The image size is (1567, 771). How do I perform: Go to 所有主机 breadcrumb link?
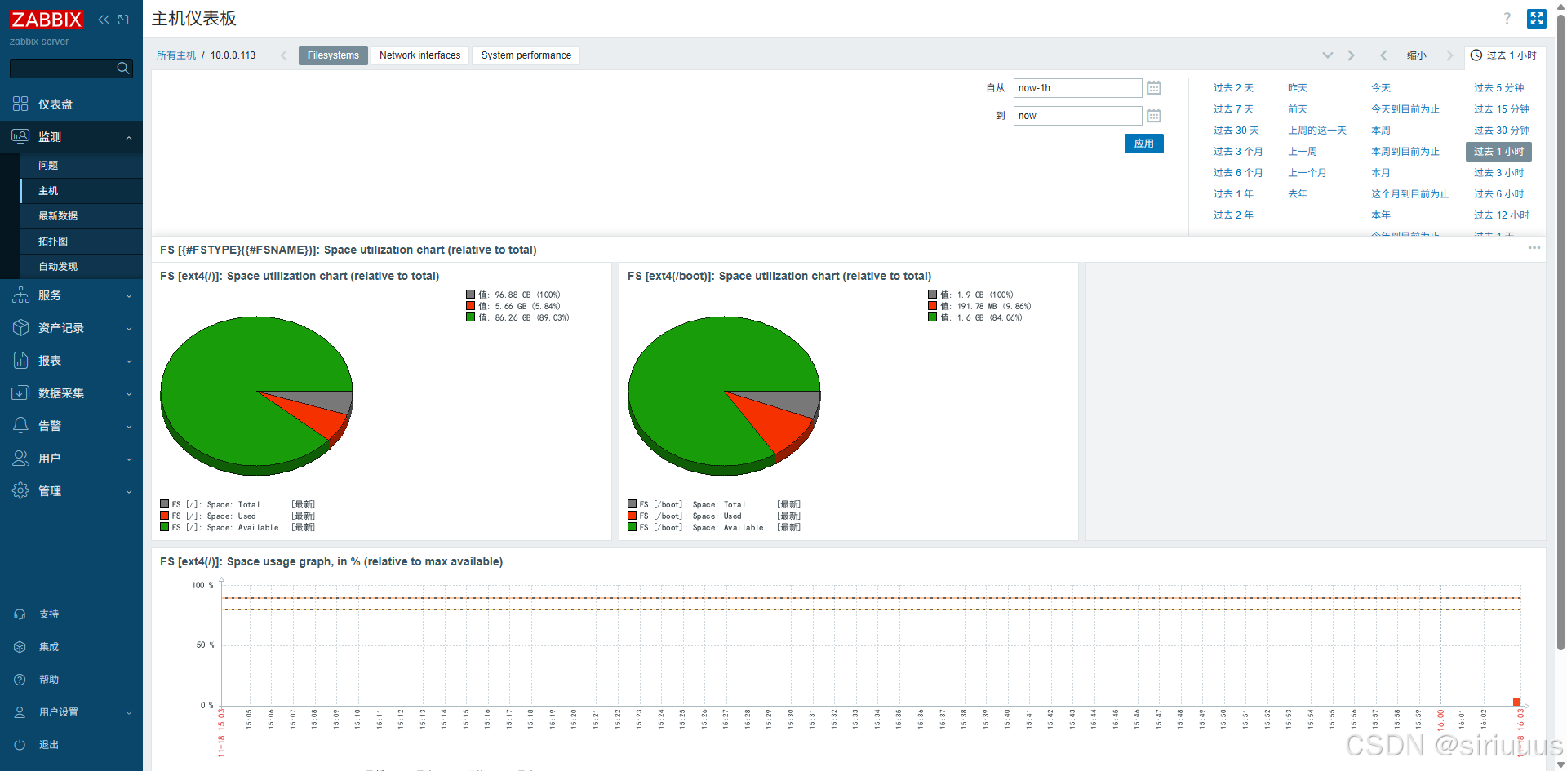pos(176,55)
